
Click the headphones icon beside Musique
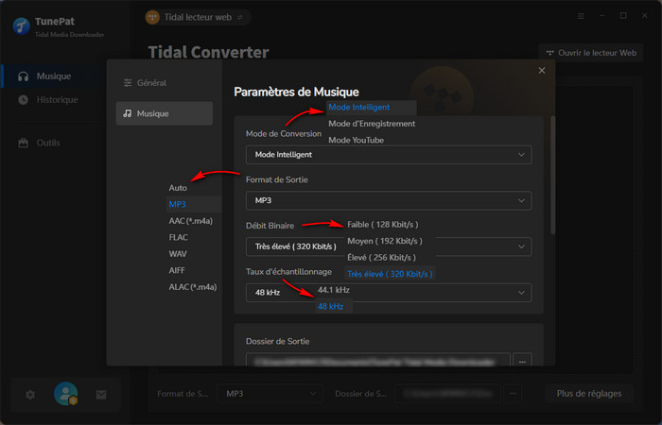point(24,76)
